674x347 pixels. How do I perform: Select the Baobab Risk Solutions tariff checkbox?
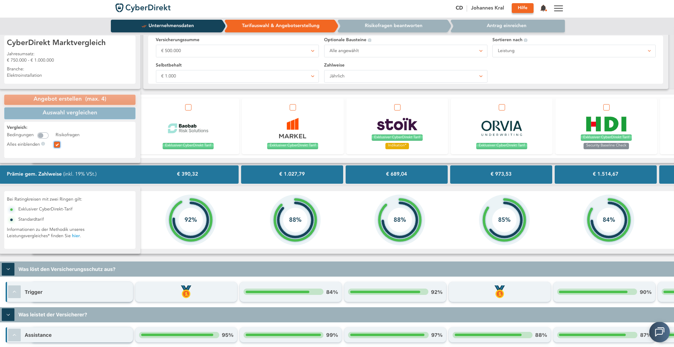pos(188,107)
